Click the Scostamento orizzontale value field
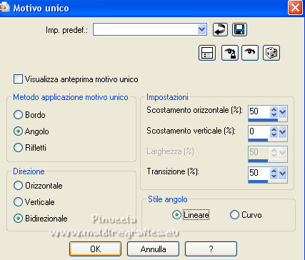 [259, 111]
